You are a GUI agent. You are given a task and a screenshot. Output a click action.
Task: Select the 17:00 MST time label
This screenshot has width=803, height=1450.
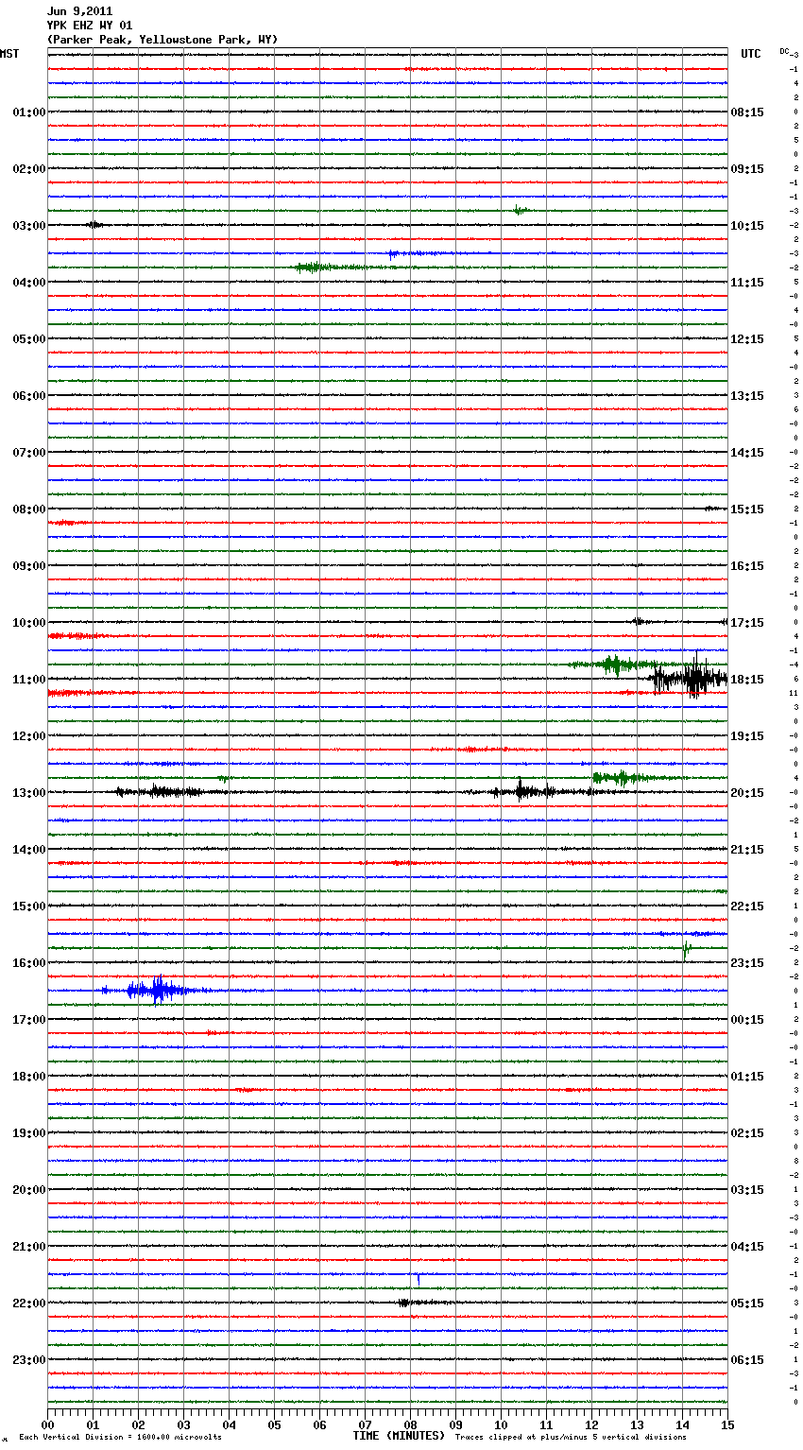tap(29, 1020)
